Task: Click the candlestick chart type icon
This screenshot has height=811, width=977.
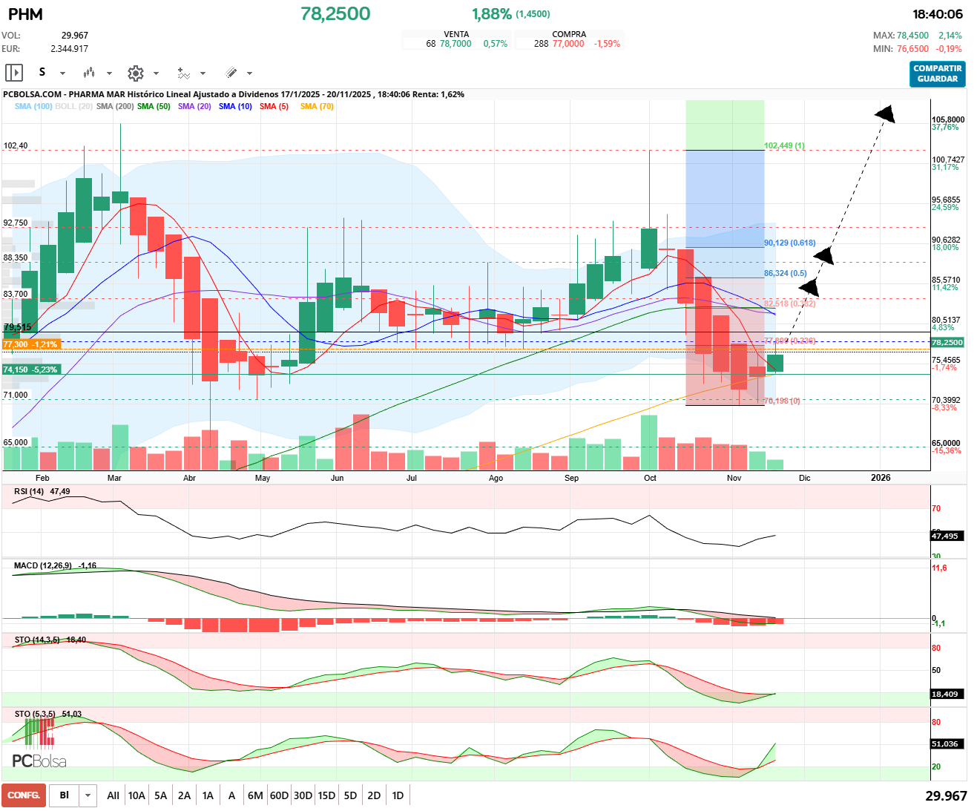Action: (89, 73)
